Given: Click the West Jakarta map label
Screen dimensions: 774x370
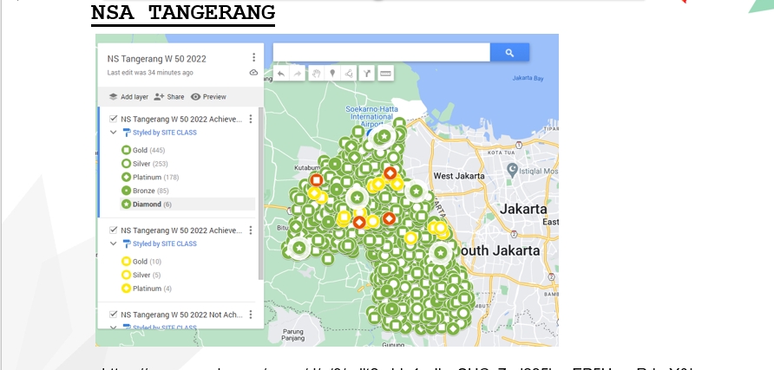Looking at the screenshot, I should (458, 176).
